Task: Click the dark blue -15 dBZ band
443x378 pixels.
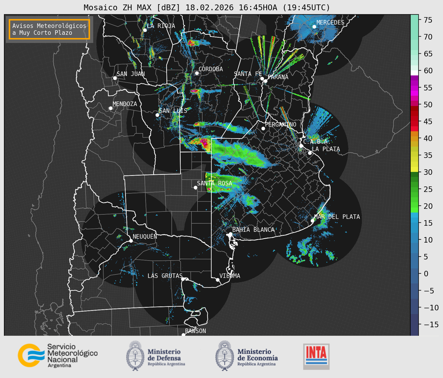Action: tap(414, 324)
